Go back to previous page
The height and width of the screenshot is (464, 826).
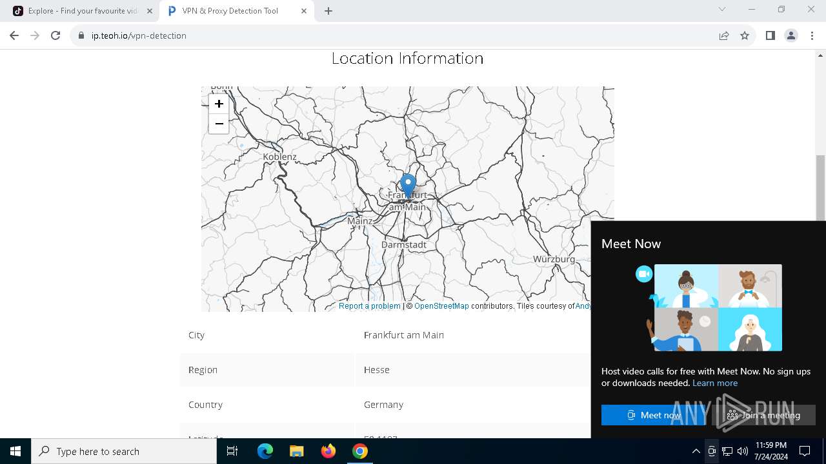pyautogui.click(x=14, y=35)
